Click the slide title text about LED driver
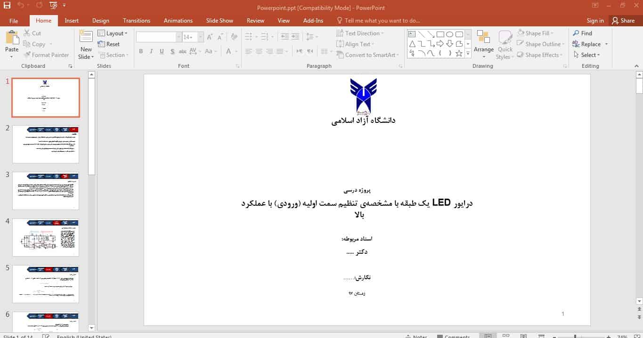Image resolution: width=643 pixels, height=338 pixels. coord(357,209)
